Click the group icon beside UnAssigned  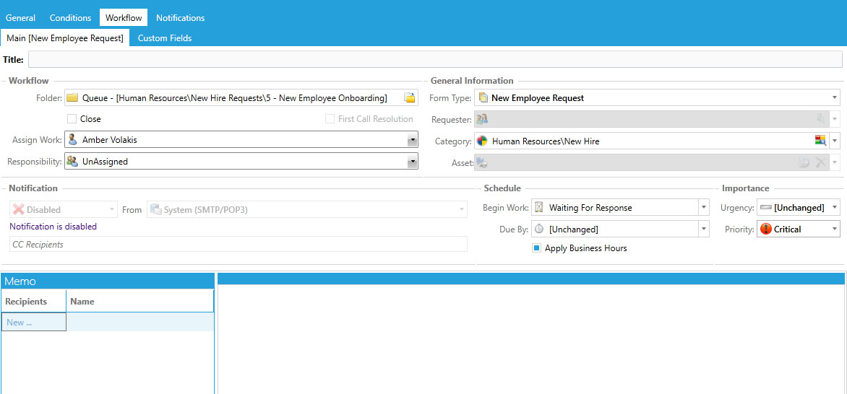tap(72, 162)
